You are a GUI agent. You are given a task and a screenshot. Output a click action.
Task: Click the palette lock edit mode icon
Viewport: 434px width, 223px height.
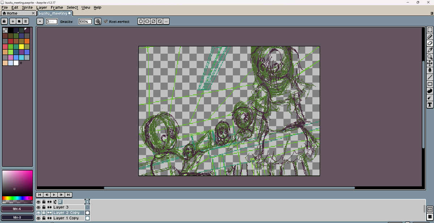point(5,21)
